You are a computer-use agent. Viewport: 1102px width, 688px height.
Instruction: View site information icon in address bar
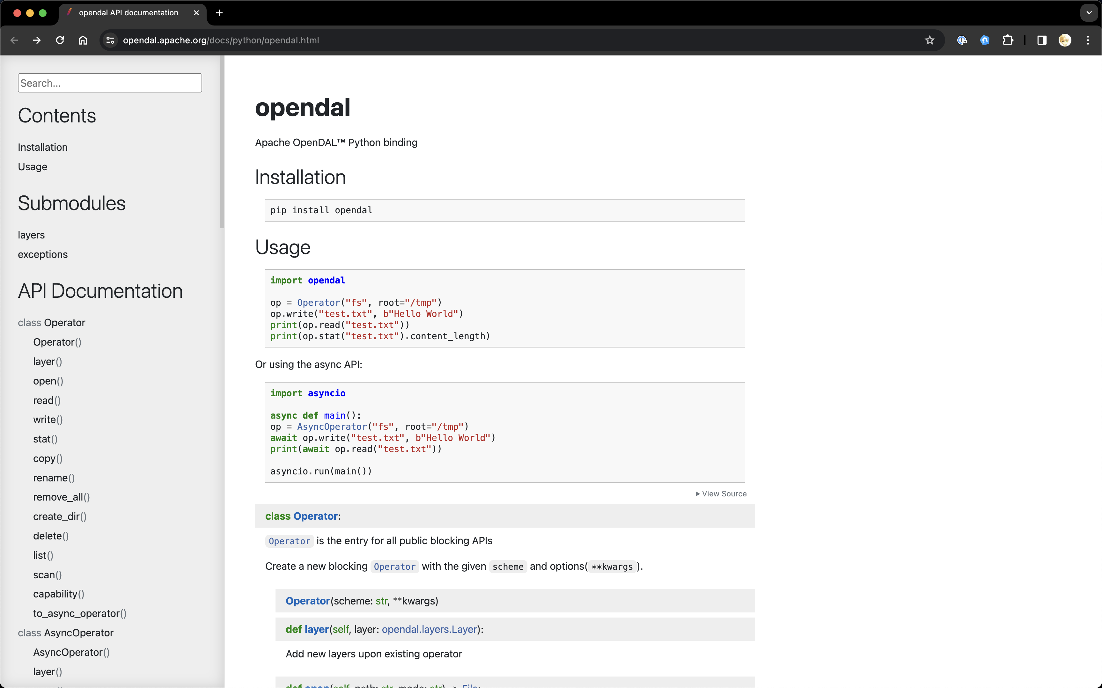pyautogui.click(x=110, y=40)
